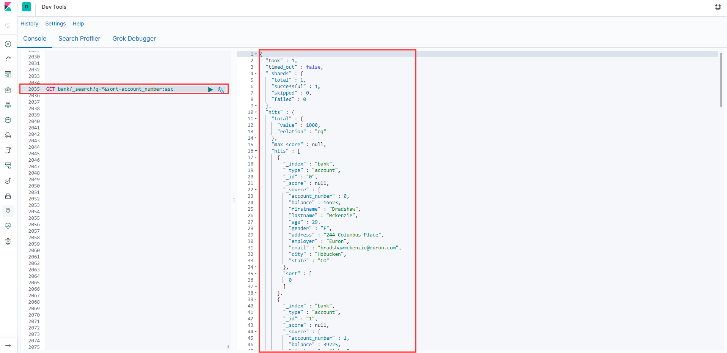This screenshot has width=727, height=353.
Task: Open the History link
Action: 29,24
